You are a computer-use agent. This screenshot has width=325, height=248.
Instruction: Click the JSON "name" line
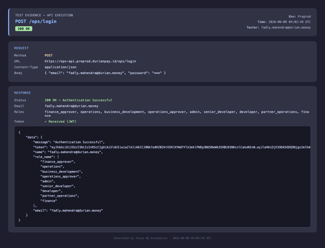click(68, 152)
